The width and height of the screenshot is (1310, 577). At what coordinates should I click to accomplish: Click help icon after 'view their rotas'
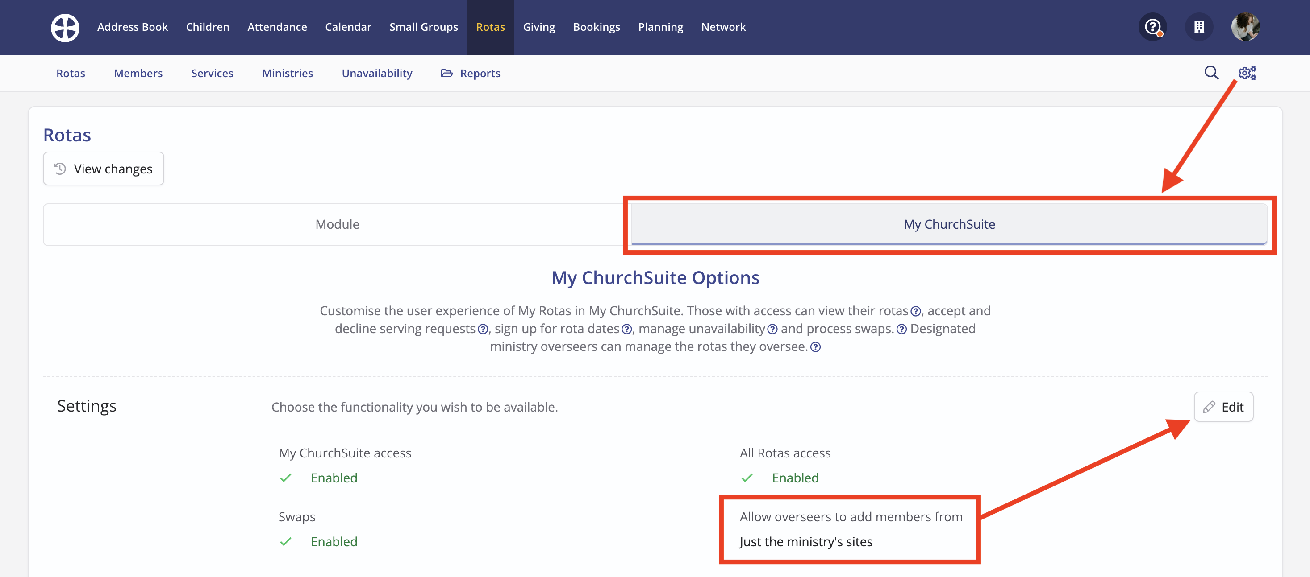coord(915,311)
